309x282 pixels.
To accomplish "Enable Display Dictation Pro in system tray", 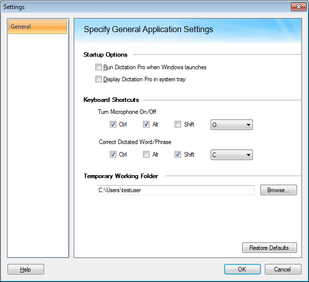I will pyautogui.click(x=98, y=79).
